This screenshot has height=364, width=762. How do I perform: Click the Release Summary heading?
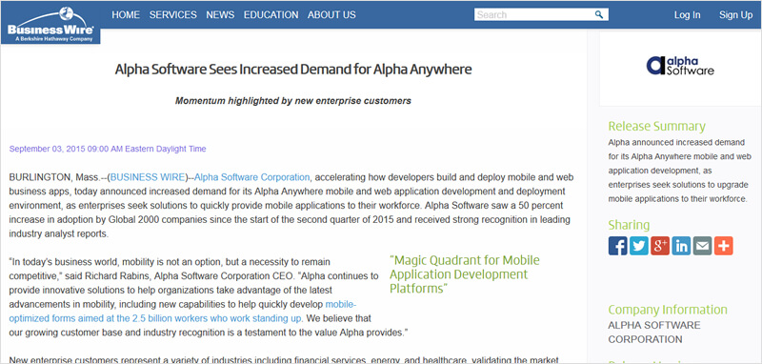pos(656,127)
